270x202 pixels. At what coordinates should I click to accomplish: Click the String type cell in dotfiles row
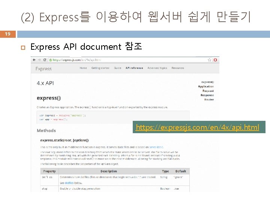click(x=164, y=177)
